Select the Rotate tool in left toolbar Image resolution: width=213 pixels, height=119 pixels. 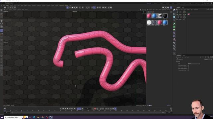tap(1, 24)
